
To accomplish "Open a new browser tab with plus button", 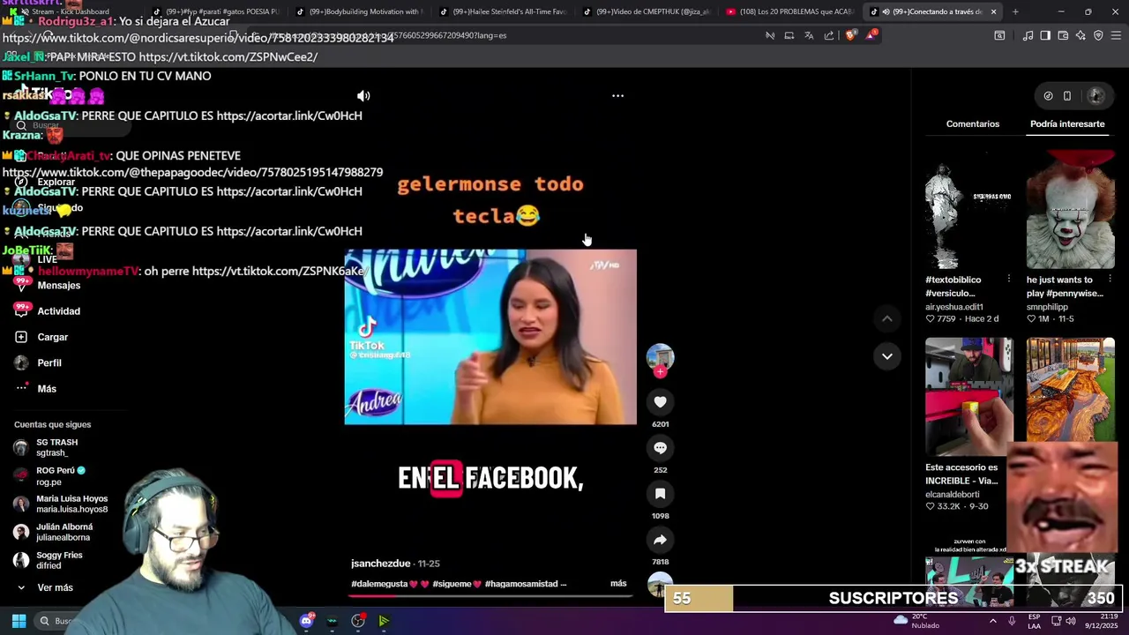I will pyautogui.click(x=1015, y=11).
